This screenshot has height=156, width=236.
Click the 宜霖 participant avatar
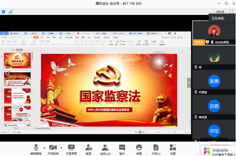pyautogui.click(x=214, y=106)
